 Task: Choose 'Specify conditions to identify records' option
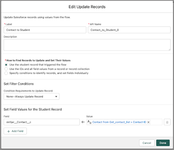6,73
